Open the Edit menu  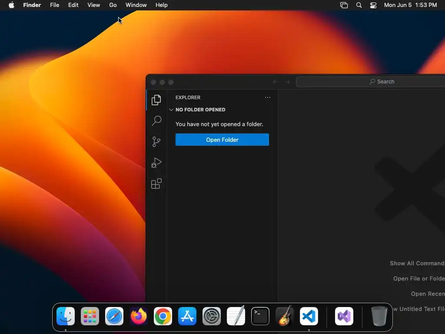(73, 5)
